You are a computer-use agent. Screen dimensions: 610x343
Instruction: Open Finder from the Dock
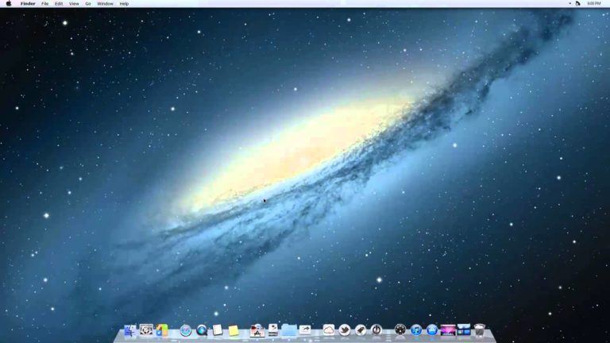tap(130, 330)
